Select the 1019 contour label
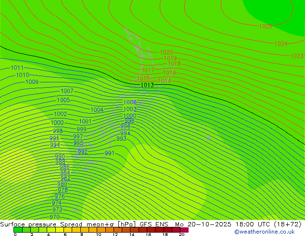Screen dimensions: 305x236 pos(170,58)
